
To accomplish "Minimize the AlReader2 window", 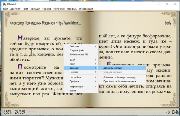I will coord(159,4).
